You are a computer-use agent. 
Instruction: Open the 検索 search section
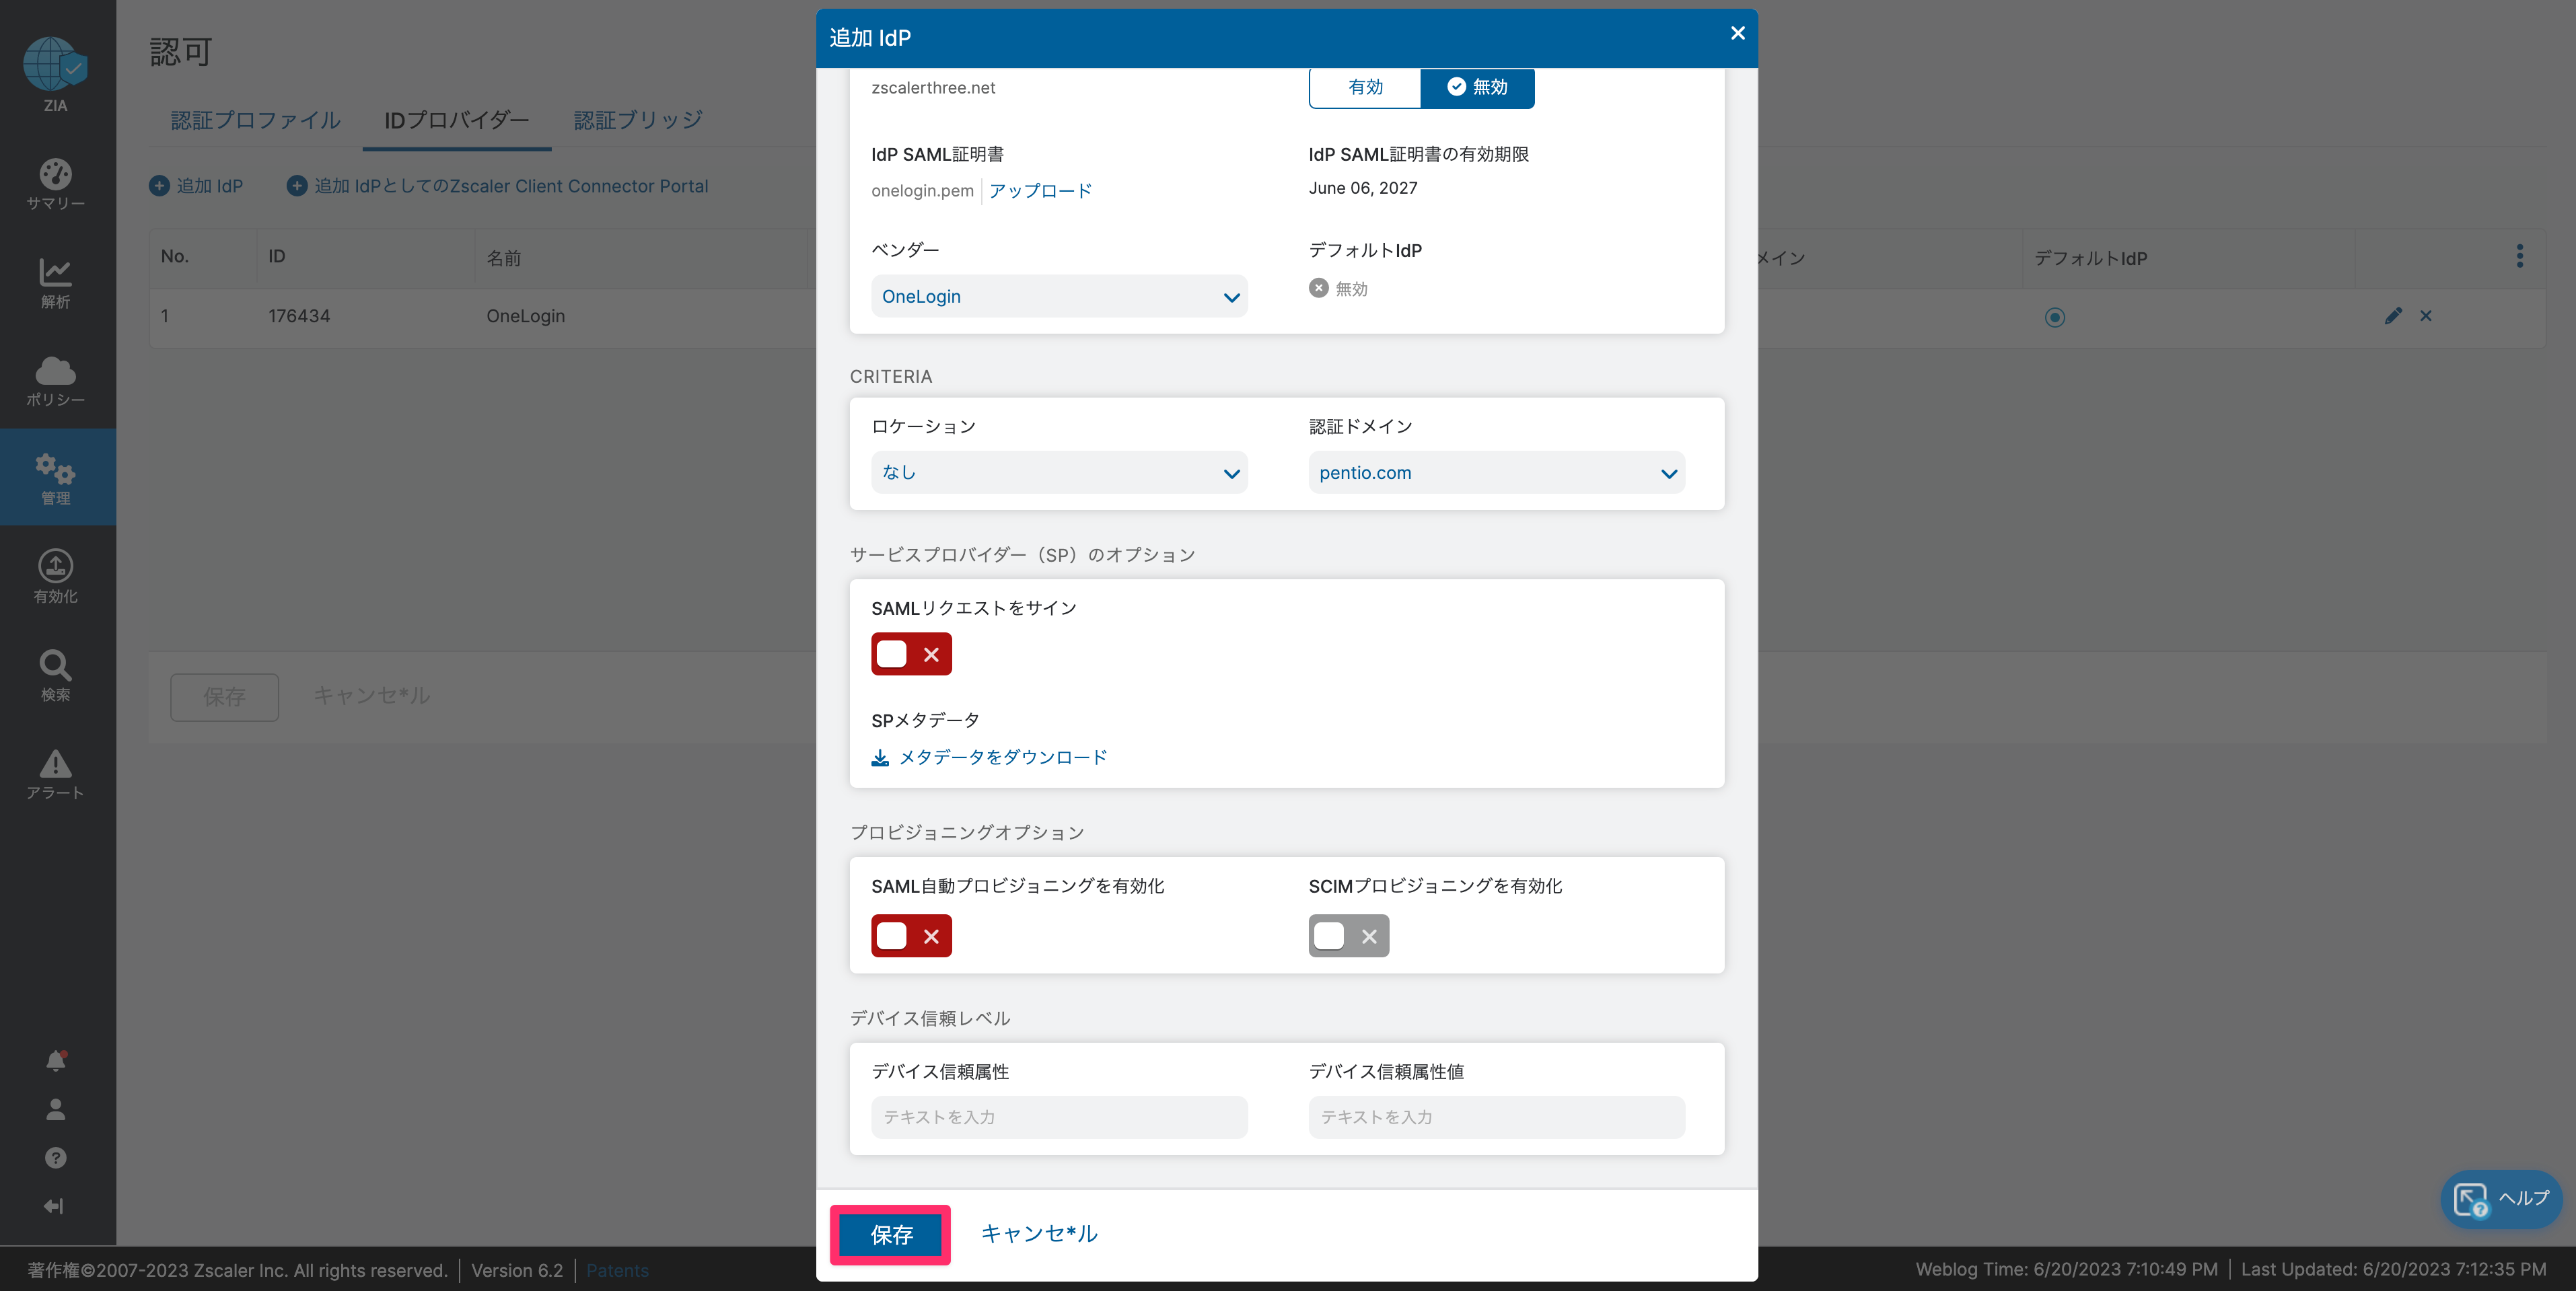click(x=55, y=676)
